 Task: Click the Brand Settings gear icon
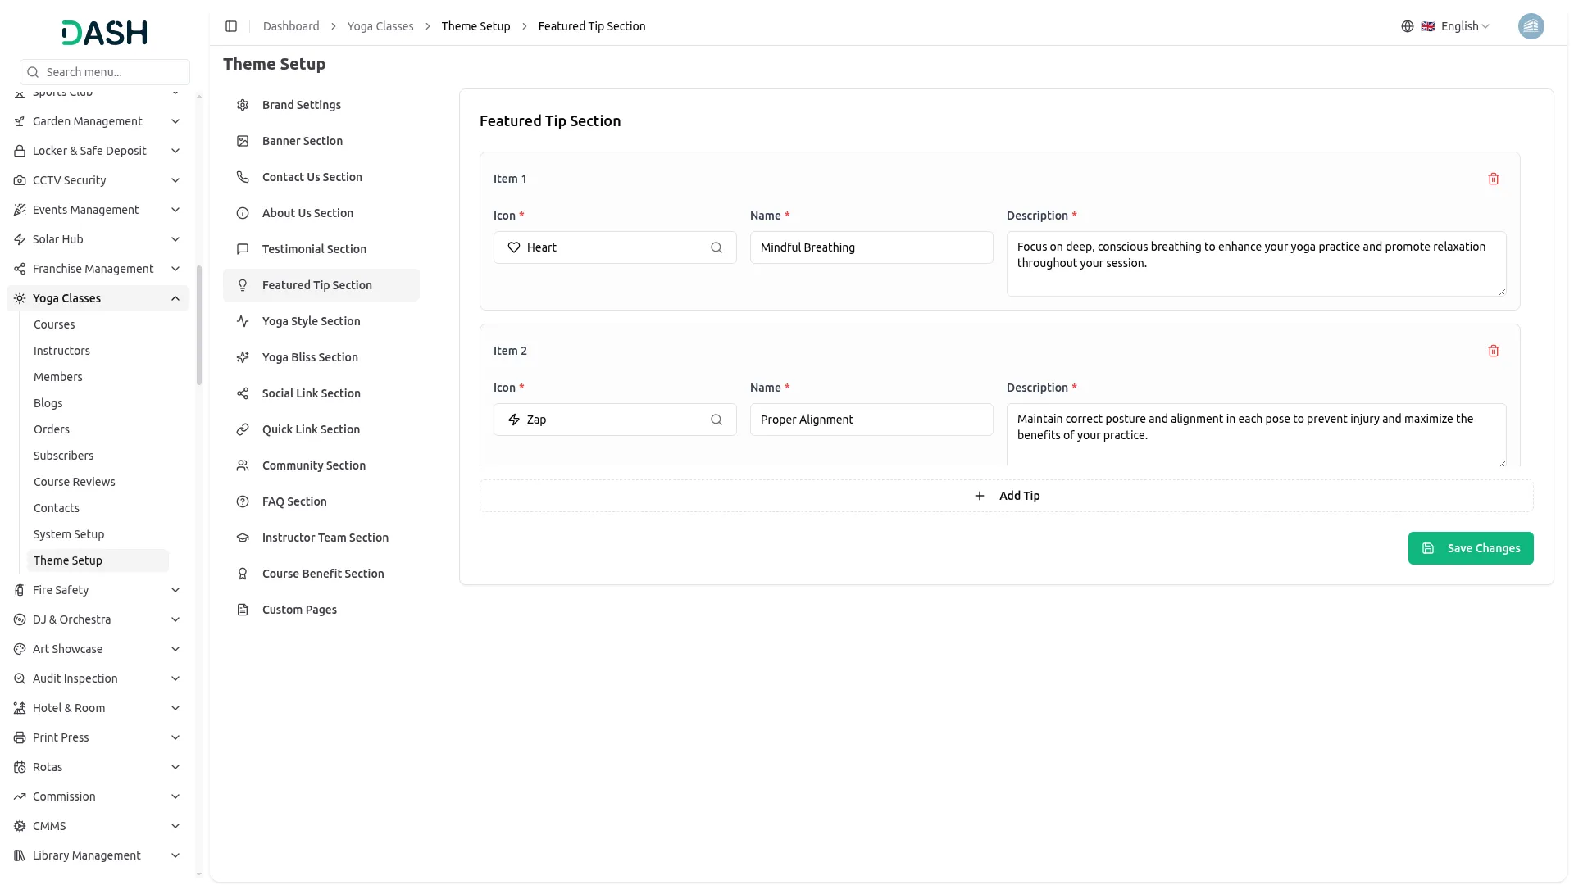click(243, 105)
